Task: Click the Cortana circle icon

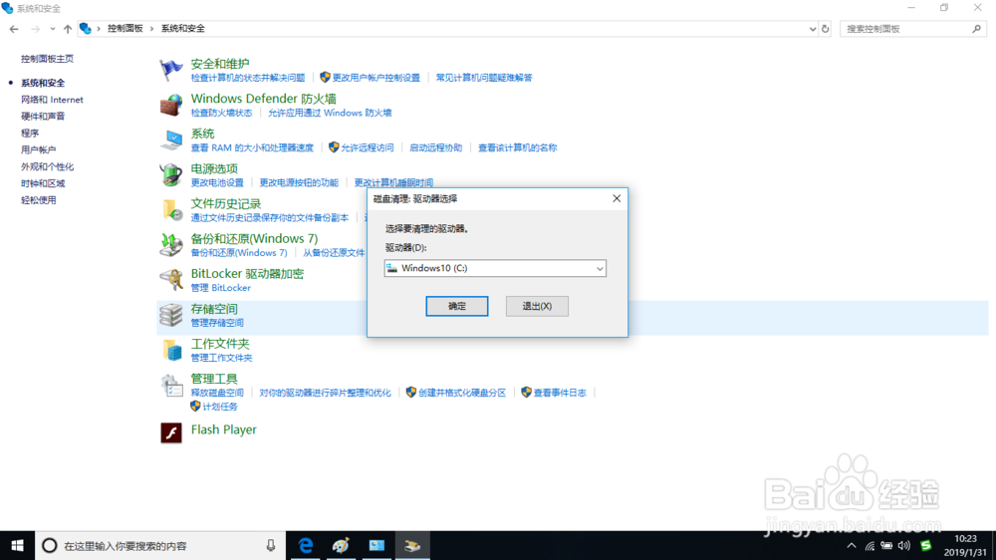Action: coord(49,545)
